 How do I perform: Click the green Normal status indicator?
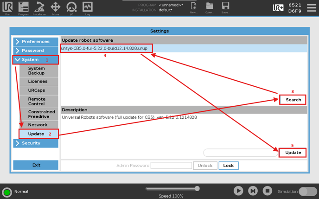click(7, 192)
